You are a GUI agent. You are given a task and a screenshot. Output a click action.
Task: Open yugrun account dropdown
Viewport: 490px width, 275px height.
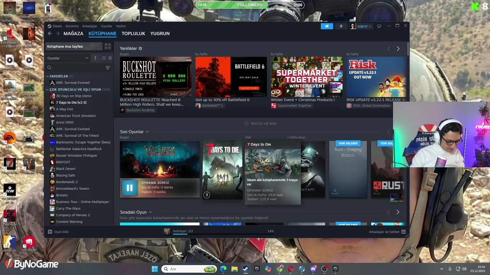point(361,26)
